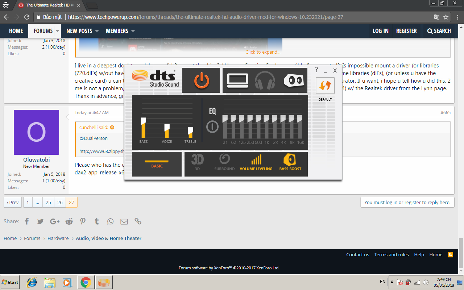Click 'You must log in or register' button
464x290 pixels.
[x=407, y=202]
